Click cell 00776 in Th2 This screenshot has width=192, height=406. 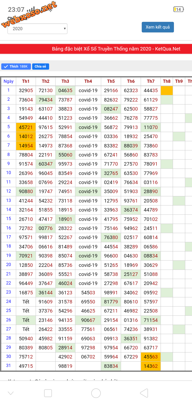pos(46,228)
